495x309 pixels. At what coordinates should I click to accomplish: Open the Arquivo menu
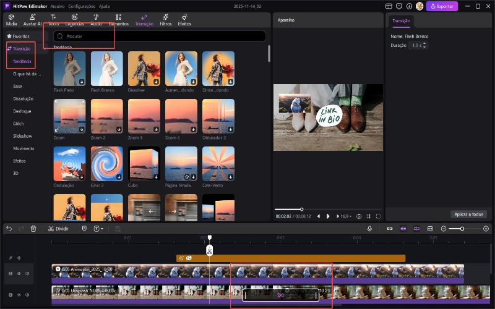(57, 6)
